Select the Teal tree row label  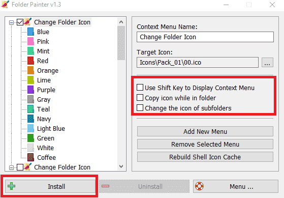(43, 109)
